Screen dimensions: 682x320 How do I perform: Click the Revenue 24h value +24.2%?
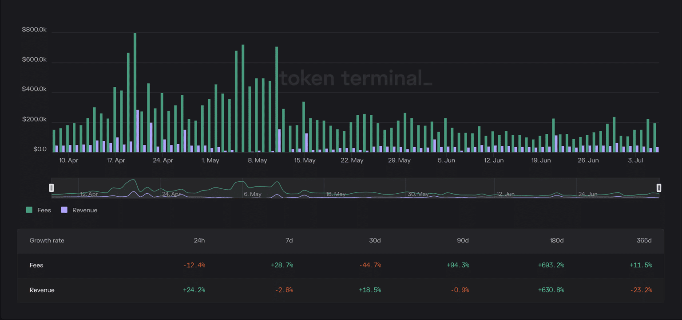[x=194, y=290]
